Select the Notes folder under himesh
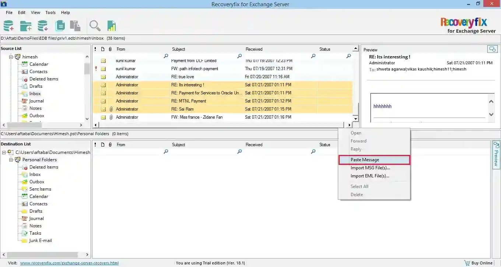 click(x=35, y=108)
